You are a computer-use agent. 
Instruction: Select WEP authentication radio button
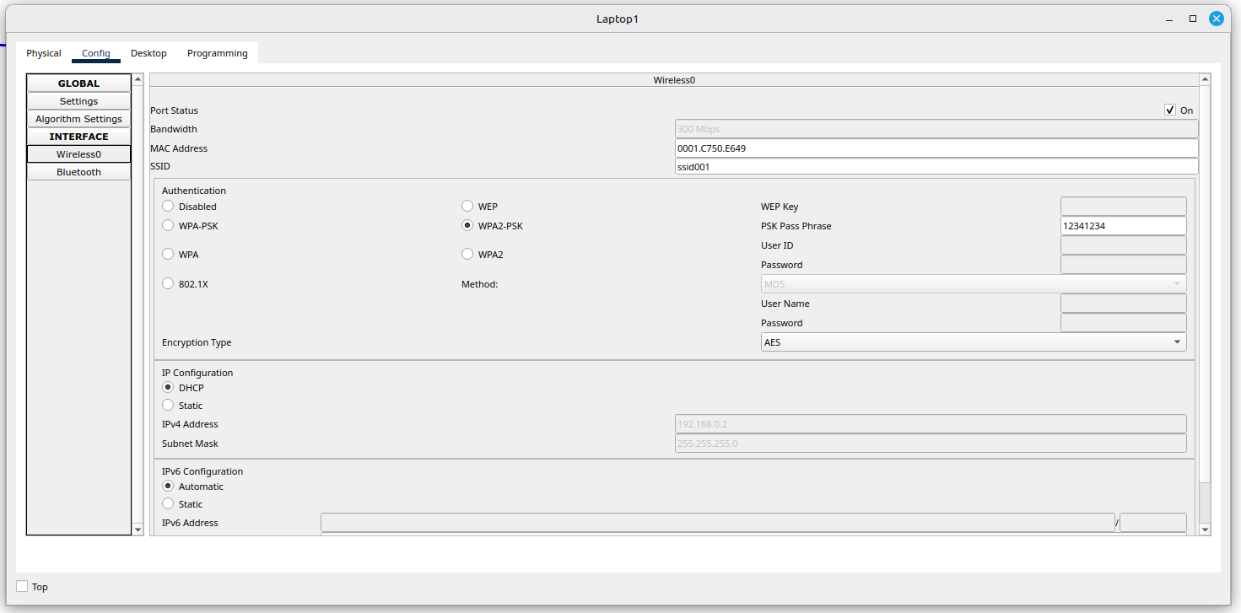(x=467, y=207)
